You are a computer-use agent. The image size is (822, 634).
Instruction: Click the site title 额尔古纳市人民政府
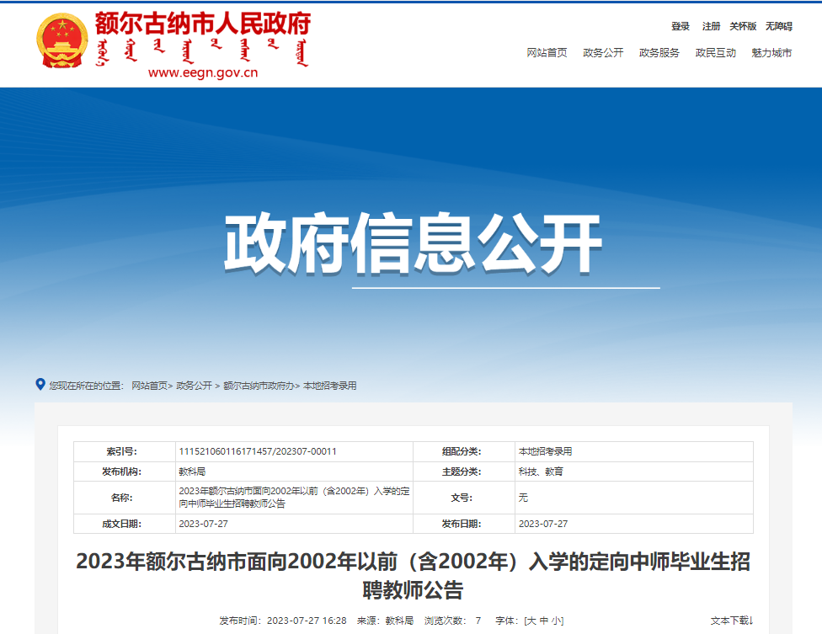tap(203, 24)
